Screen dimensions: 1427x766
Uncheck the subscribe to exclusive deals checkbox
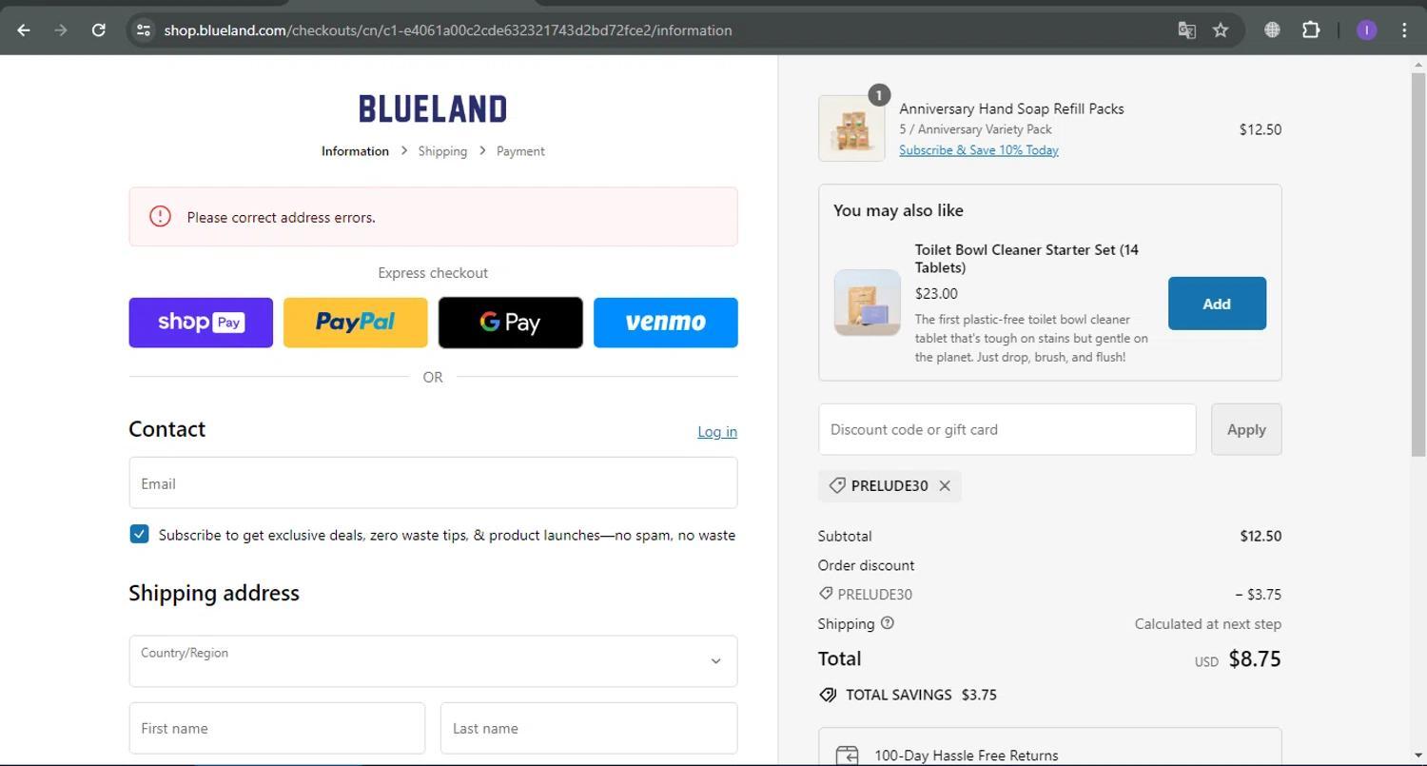(139, 534)
